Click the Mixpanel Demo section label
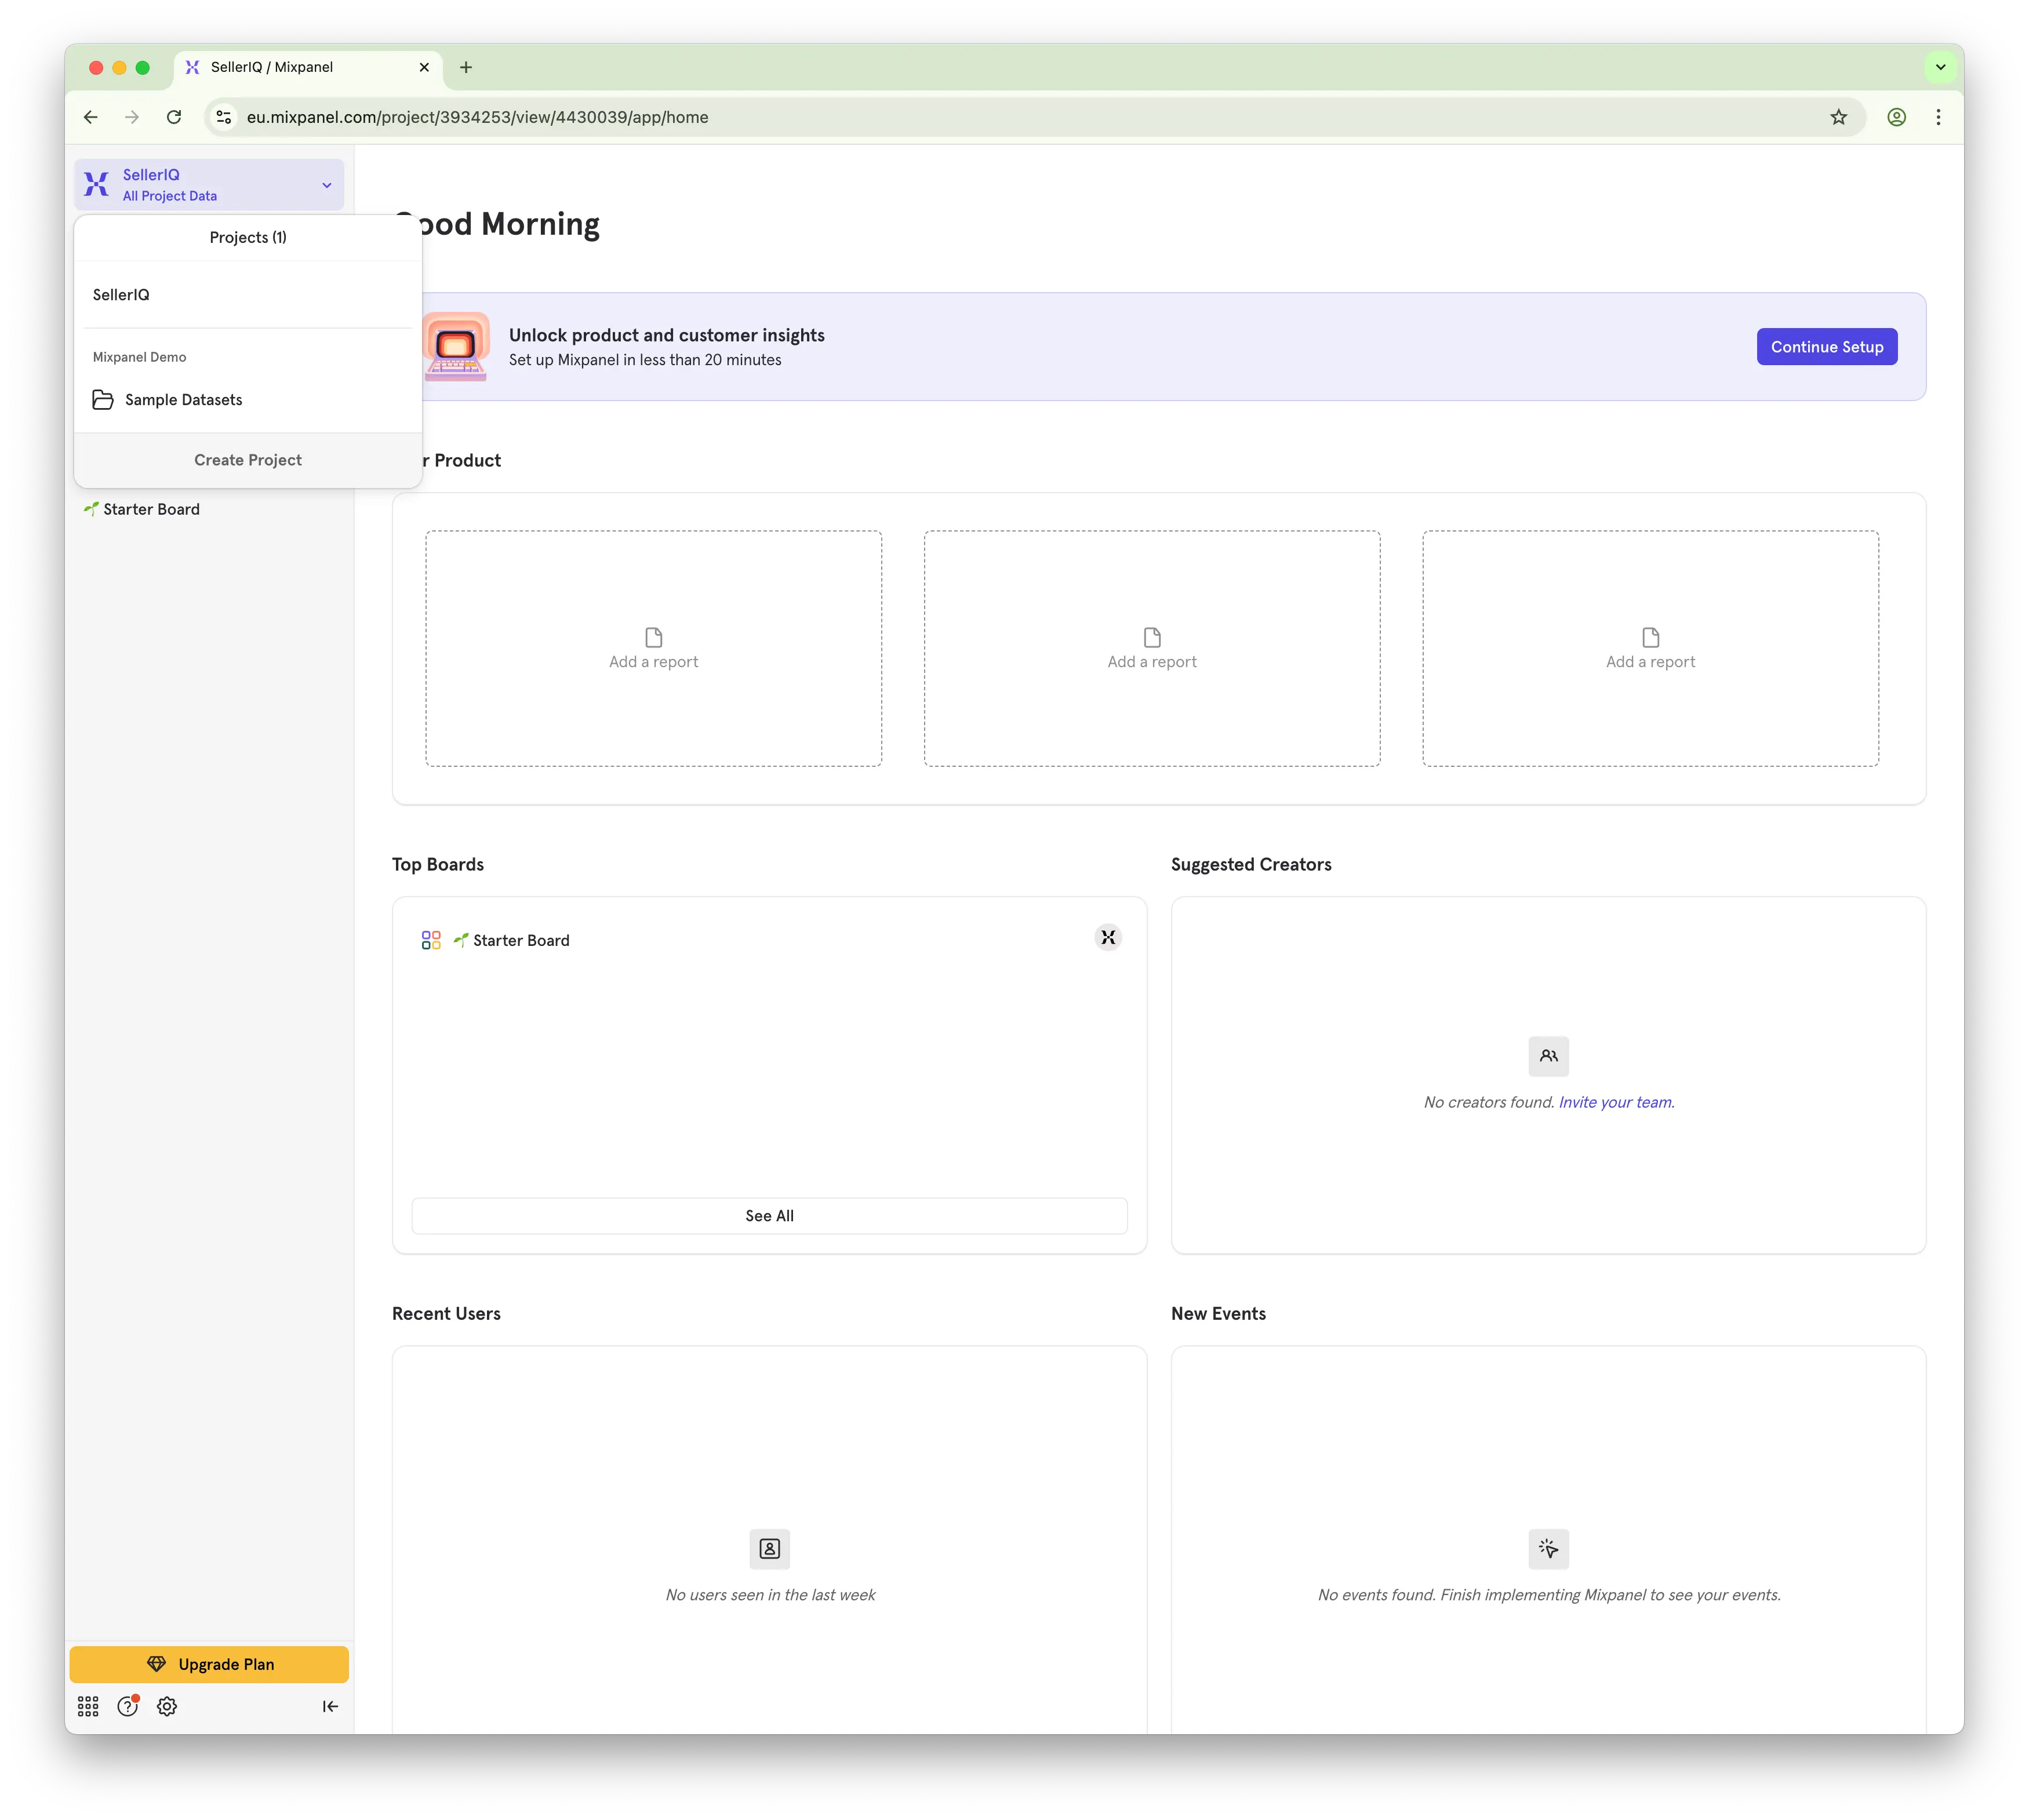The image size is (2029, 1820). pyautogui.click(x=139, y=357)
